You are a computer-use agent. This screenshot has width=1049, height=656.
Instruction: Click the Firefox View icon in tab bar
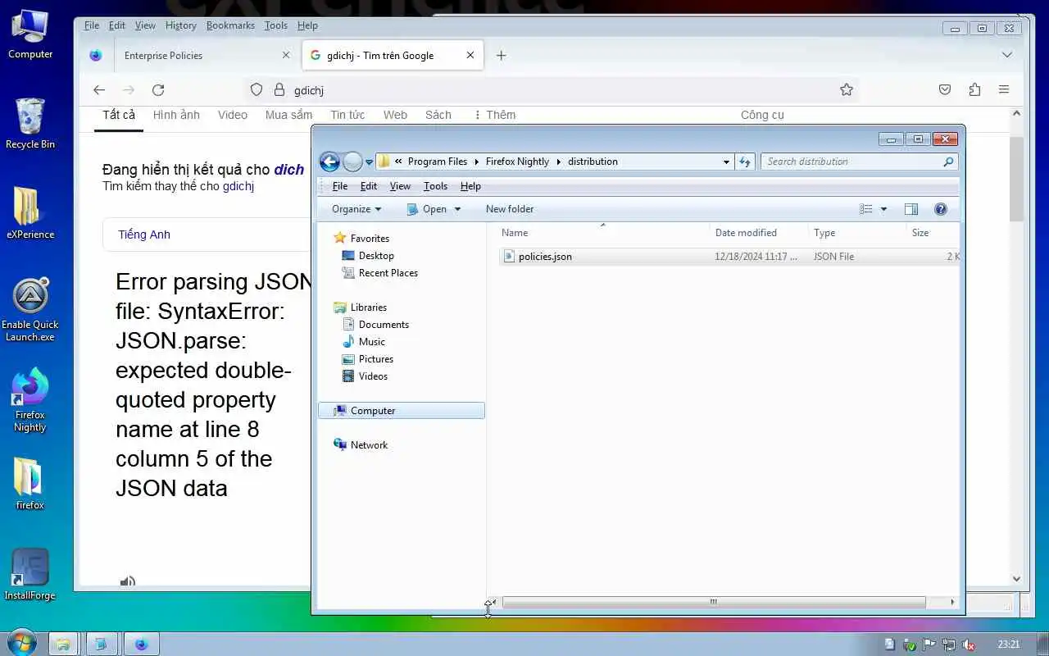(96, 55)
